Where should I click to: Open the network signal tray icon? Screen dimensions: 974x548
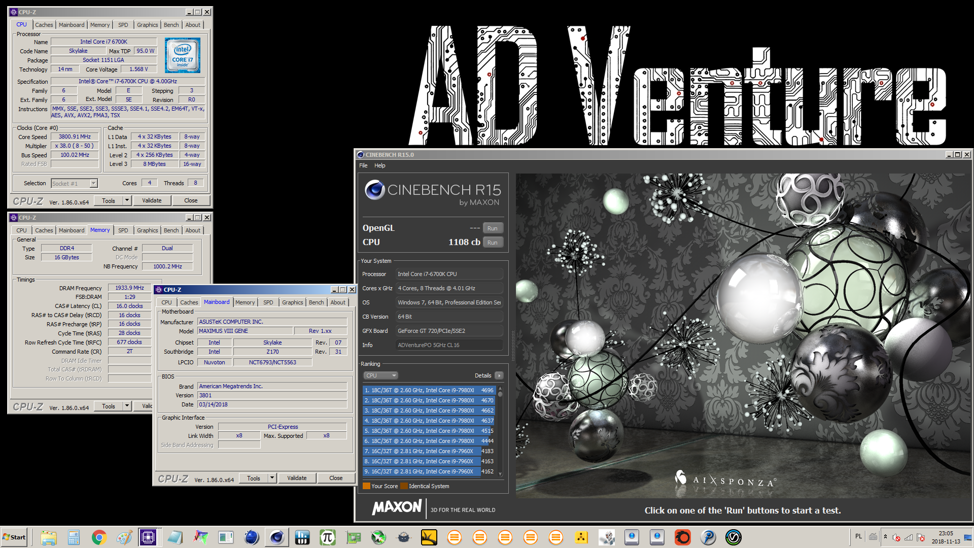(909, 537)
